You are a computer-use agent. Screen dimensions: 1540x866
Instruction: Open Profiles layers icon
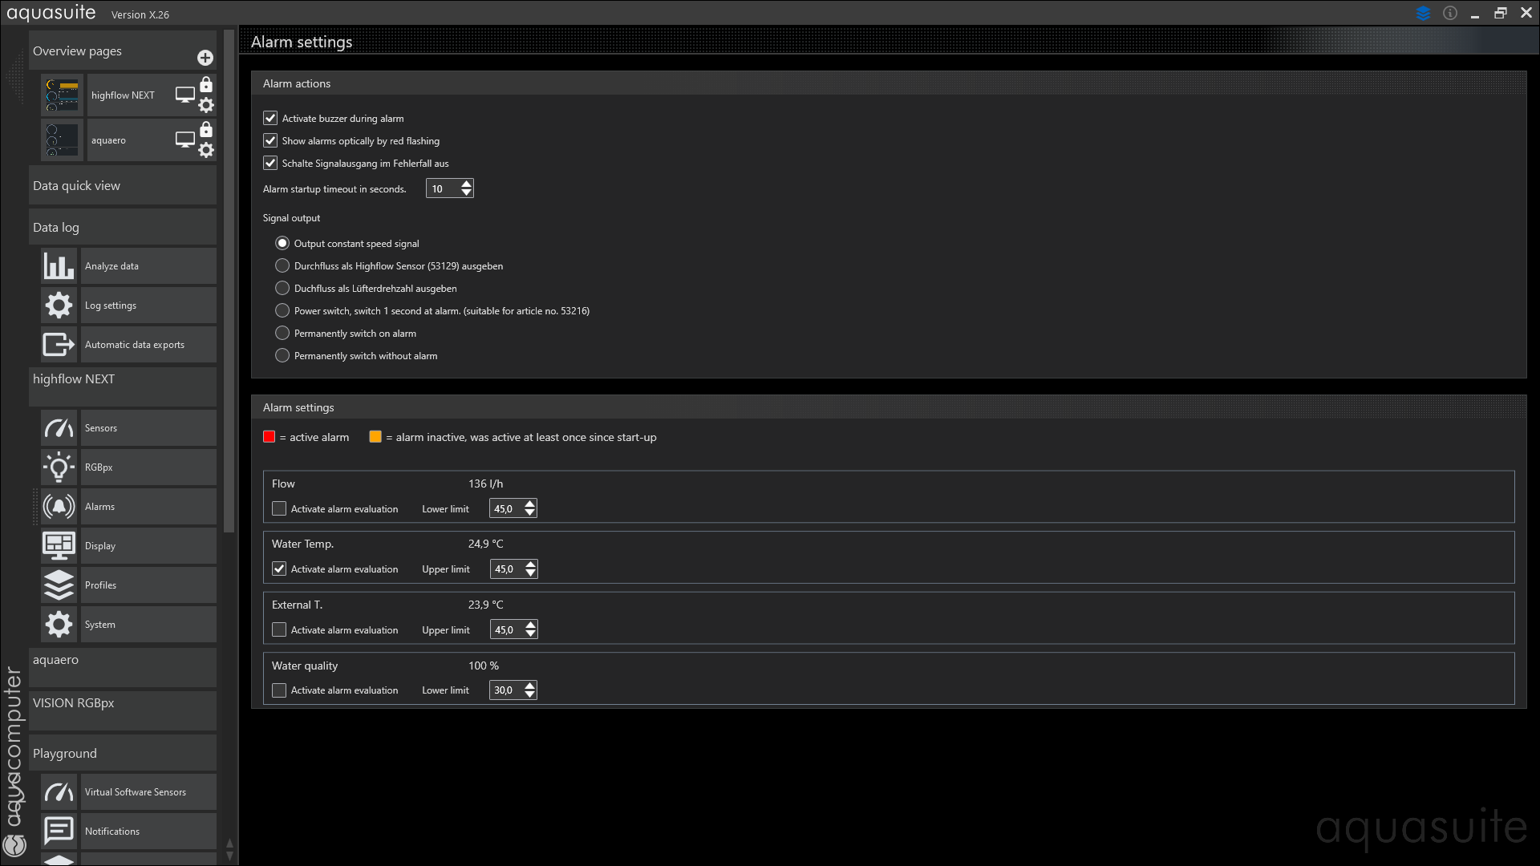click(x=59, y=585)
